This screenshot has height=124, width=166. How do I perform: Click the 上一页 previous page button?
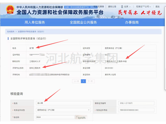[76, 81]
